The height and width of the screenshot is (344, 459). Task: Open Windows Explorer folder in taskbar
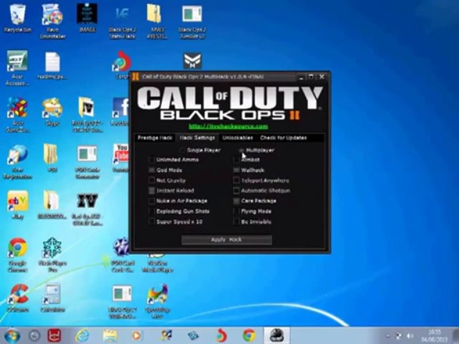coord(110,335)
